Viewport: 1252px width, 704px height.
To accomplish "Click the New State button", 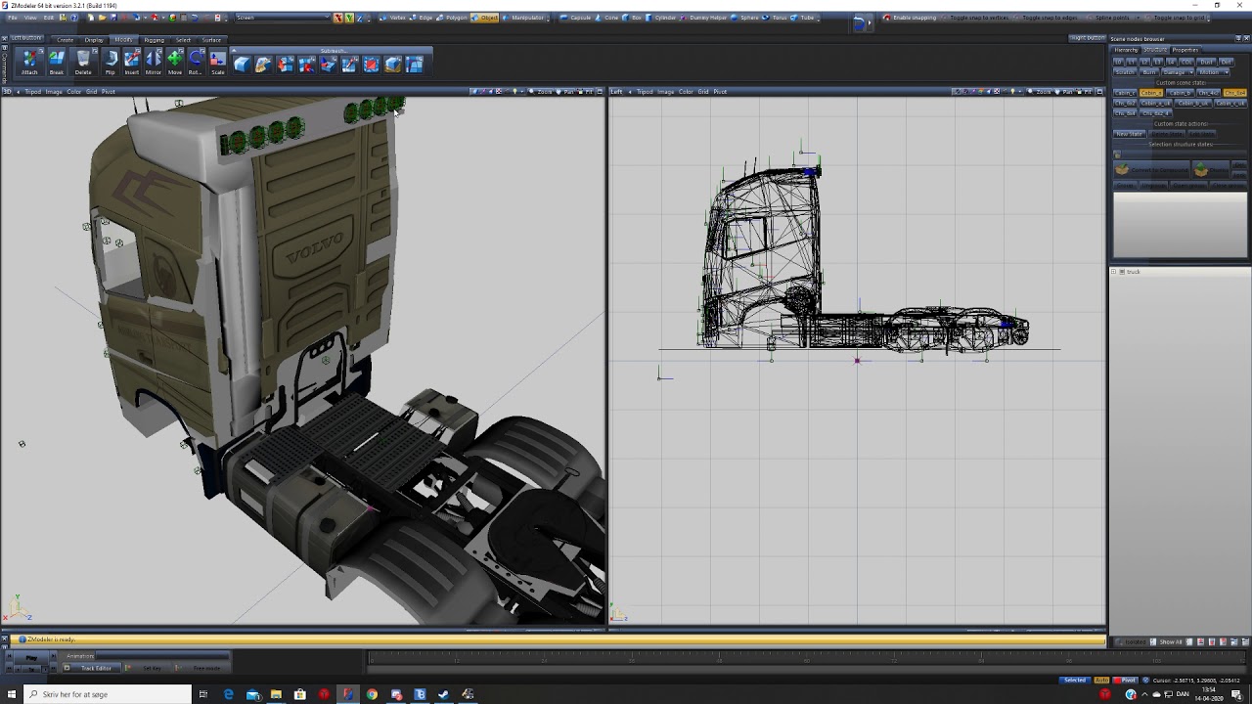I will click(x=1129, y=134).
